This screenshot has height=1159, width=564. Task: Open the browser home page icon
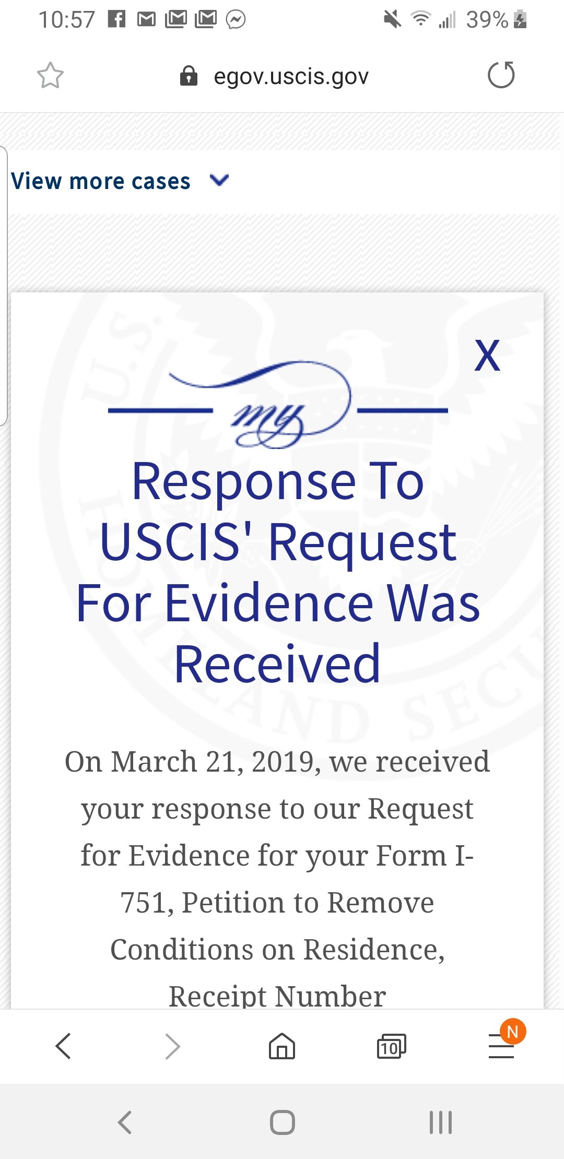[282, 1046]
